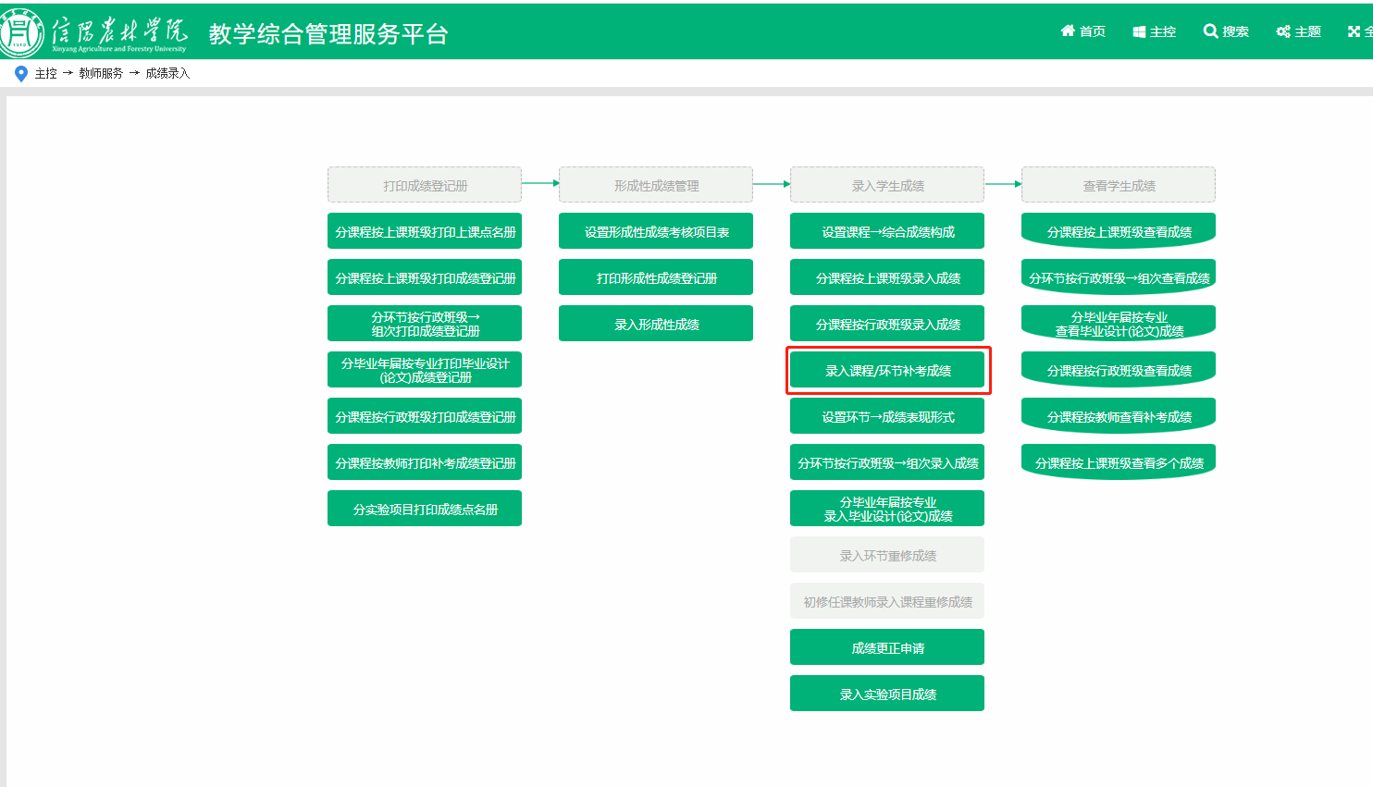Click the 主题 theme gears icon
1373x787 pixels.
(x=1283, y=31)
